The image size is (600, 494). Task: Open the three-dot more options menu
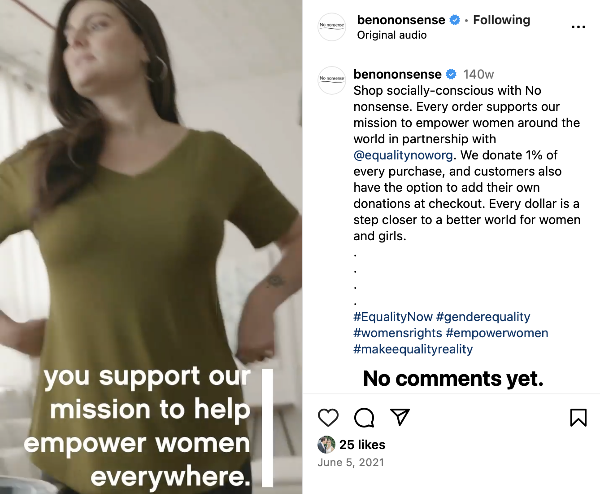tap(578, 27)
